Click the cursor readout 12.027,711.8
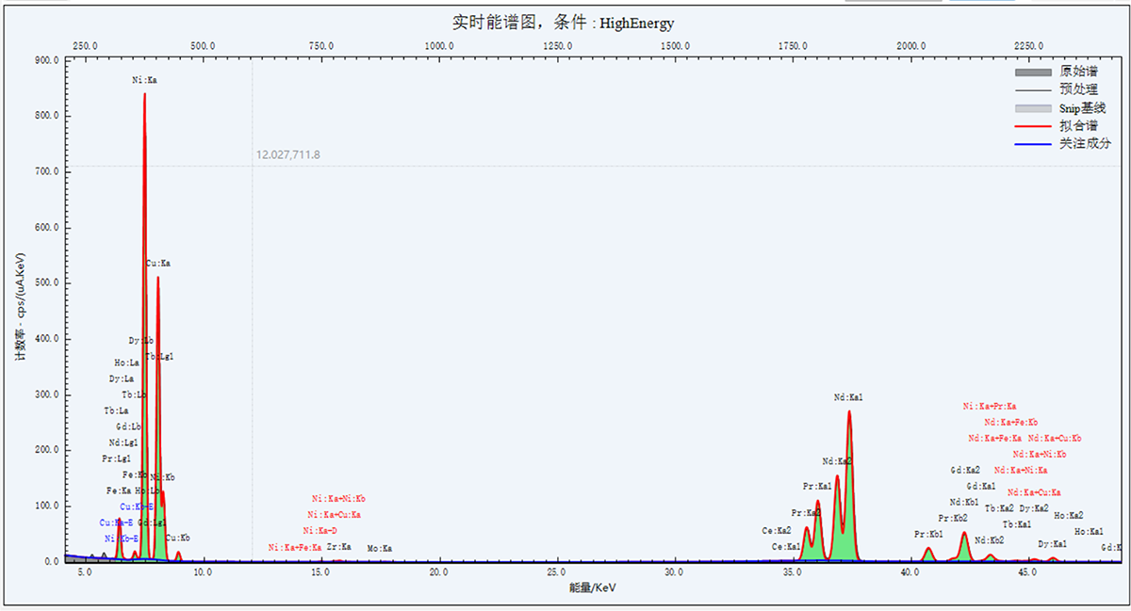Image resolution: width=1131 pixels, height=611 pixels. [287, 154]
